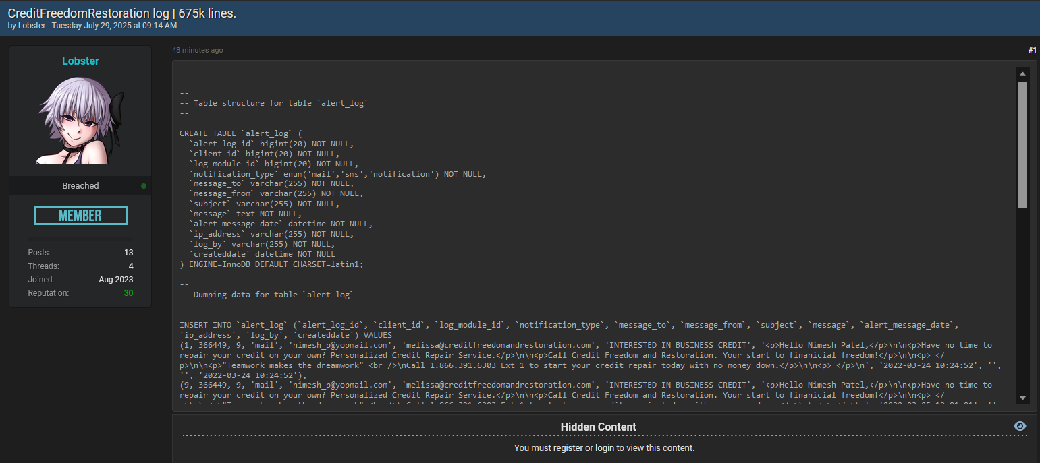Open Lobster's avatar image
The height and width of the screenshot is (463, 1040).
pyautogui.click(x=80, y=119)
